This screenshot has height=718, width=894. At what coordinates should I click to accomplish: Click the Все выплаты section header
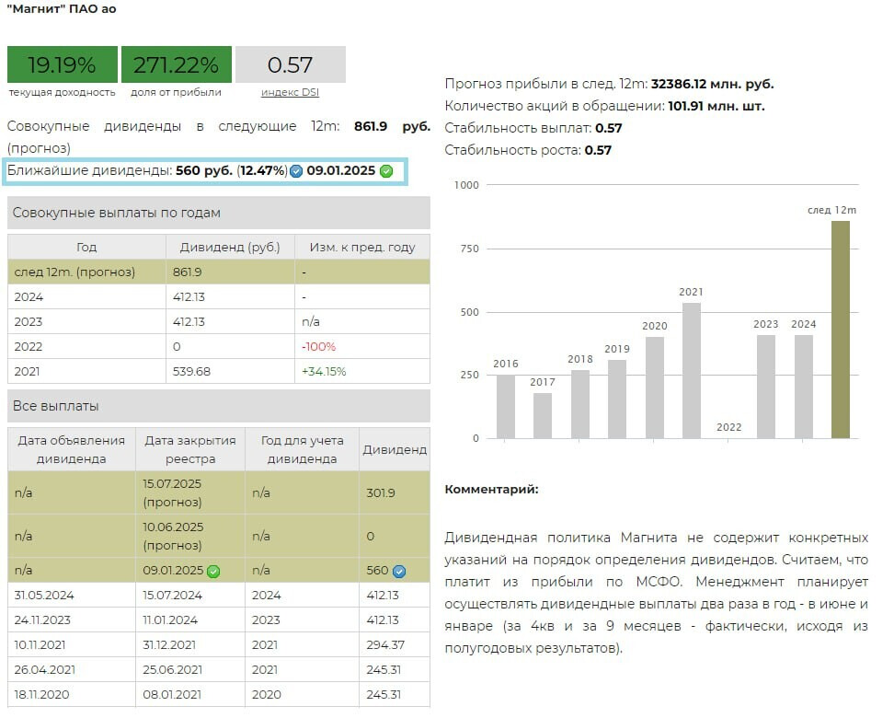point(218,406)
